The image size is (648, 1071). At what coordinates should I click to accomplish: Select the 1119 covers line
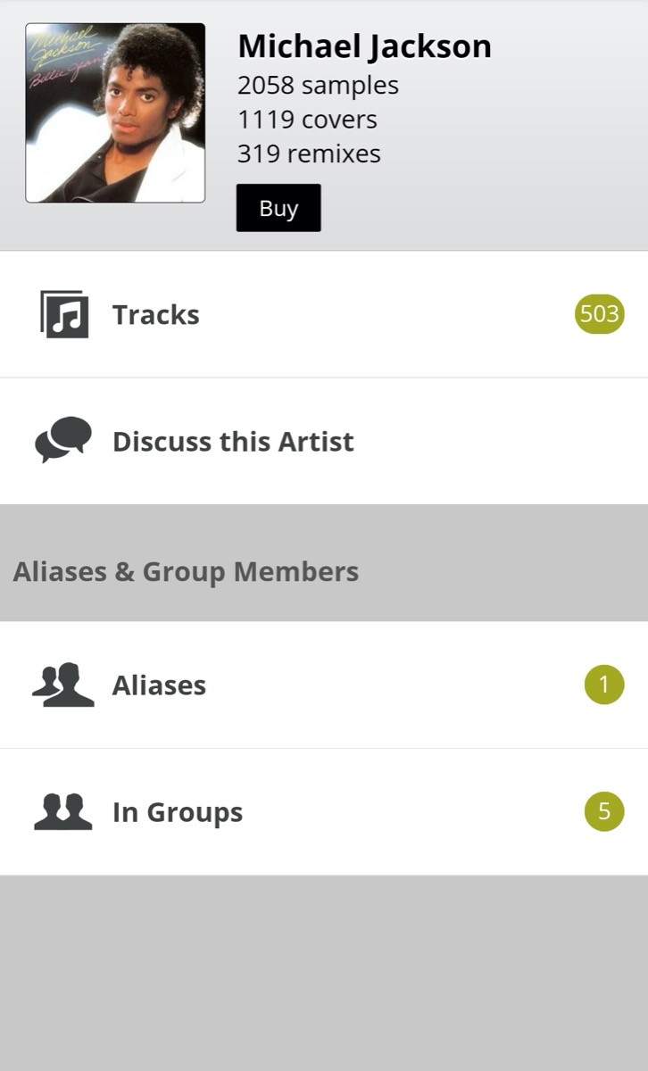click(x=307, y=120)
